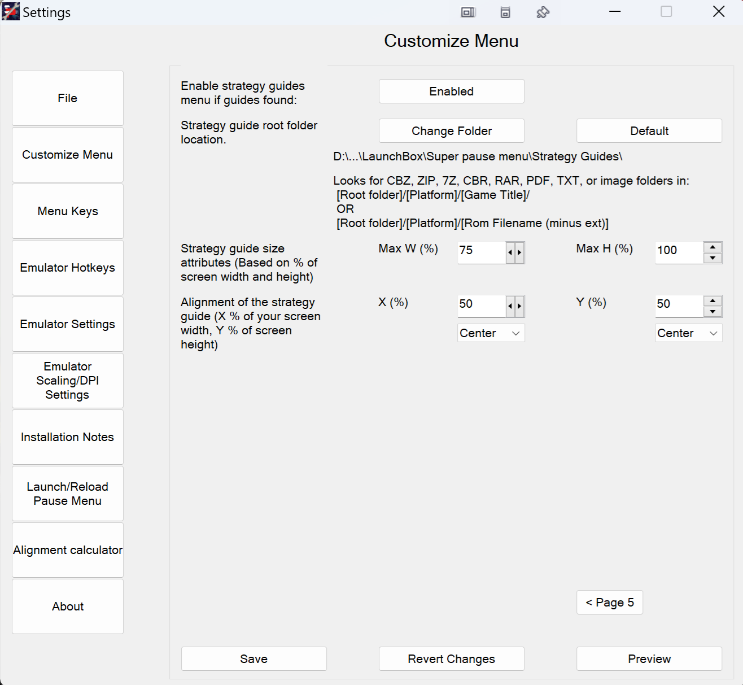
Task: Open the X alignment Center dropdown
Action: pyautogui.click(x=491, y=333)
